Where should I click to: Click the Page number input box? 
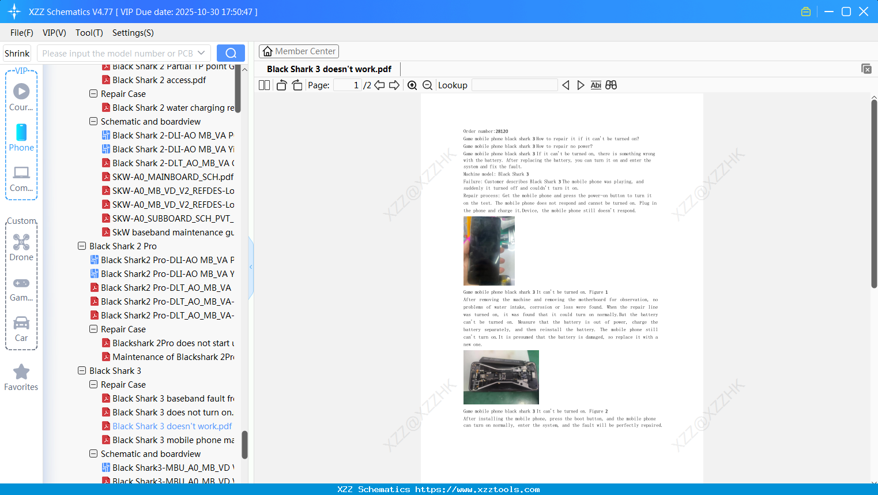tap(348, 85)
